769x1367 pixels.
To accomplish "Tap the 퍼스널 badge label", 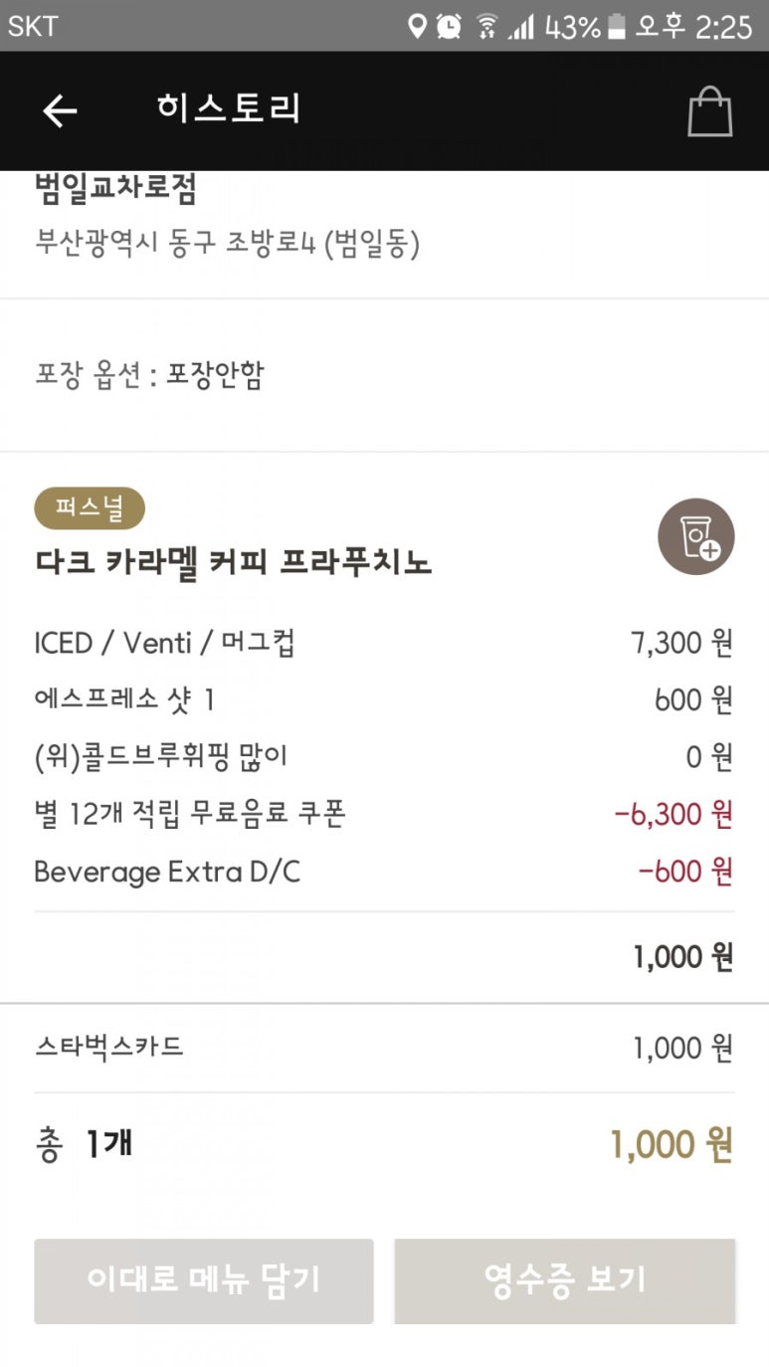I will (x=90, y=509).
